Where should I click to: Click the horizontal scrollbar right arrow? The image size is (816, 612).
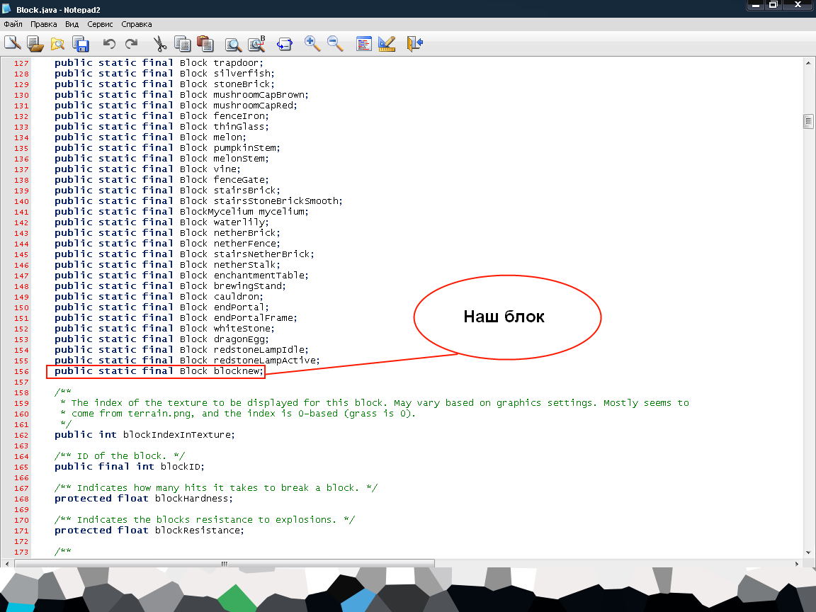797,564
